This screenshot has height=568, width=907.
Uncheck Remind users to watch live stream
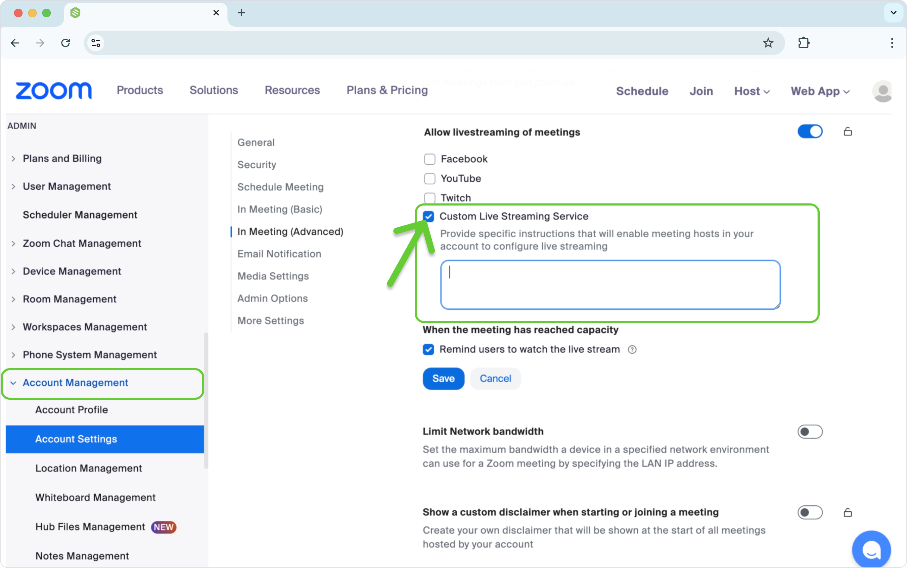point(429,350)
